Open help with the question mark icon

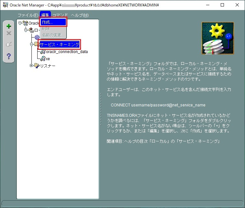click(x=9, y=56)
